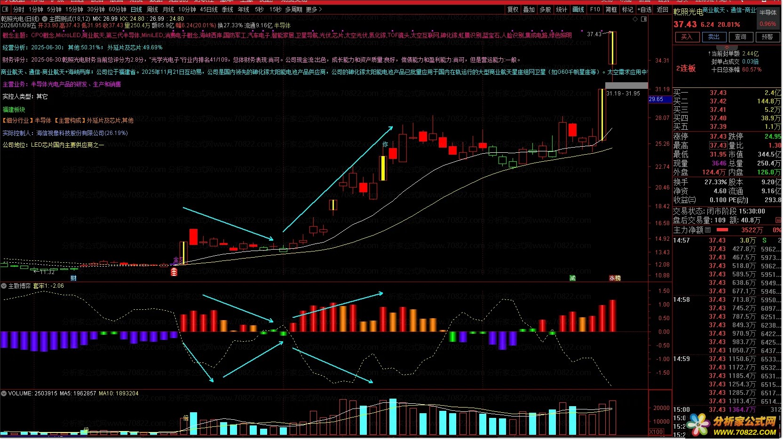Click the 主力净额 settings icon

[x=708, y=230]
